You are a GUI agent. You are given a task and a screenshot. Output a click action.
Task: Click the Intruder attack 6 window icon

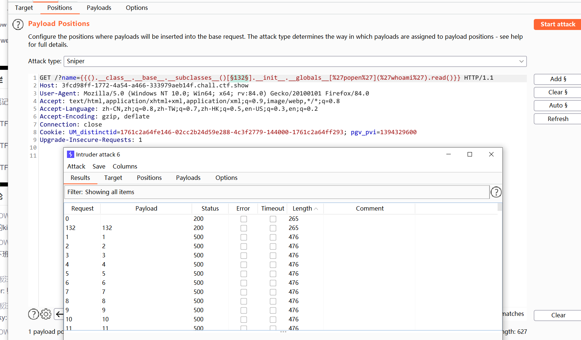71,154
